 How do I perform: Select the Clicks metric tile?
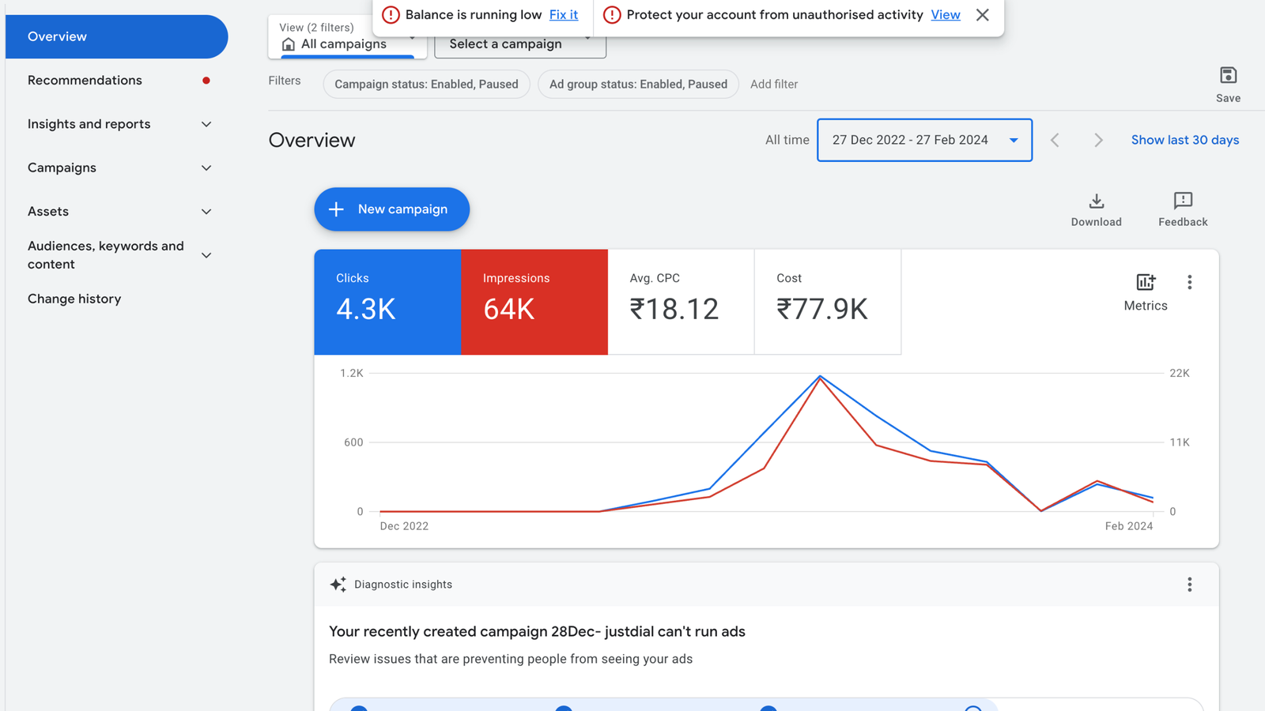coord(387,302)
